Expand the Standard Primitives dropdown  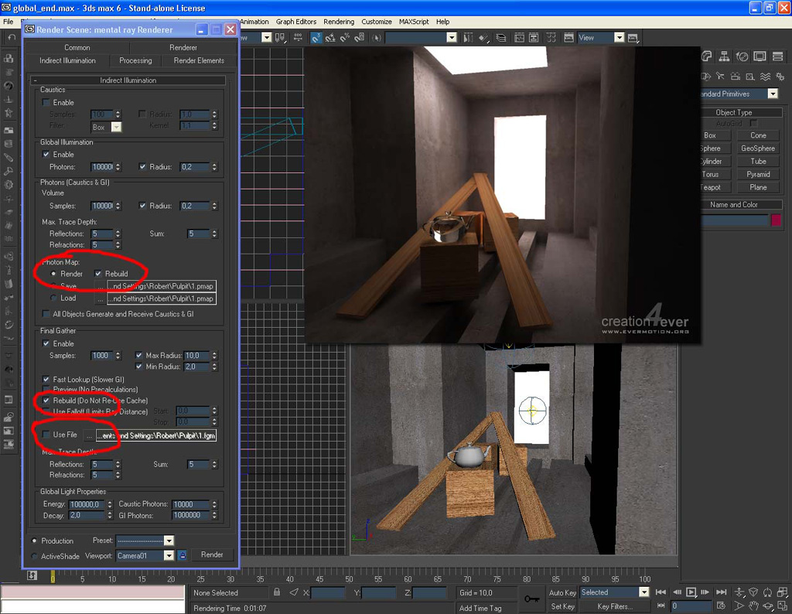(x=773, y=94)
